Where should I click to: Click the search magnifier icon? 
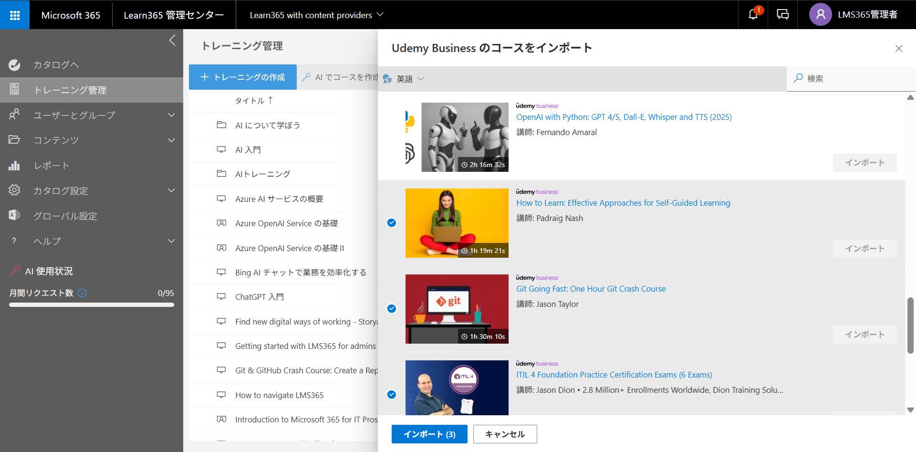(x=798, y=78)
